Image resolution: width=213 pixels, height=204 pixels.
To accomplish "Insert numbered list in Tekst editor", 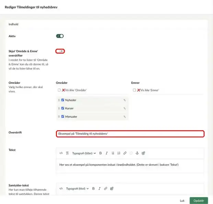I will [x=119, y=153].
